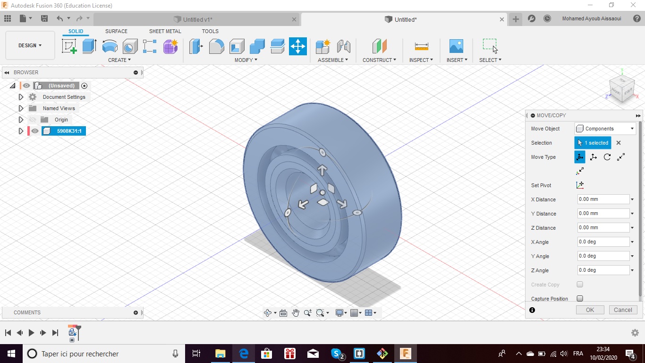Click the Save icon

pos(44,19)
